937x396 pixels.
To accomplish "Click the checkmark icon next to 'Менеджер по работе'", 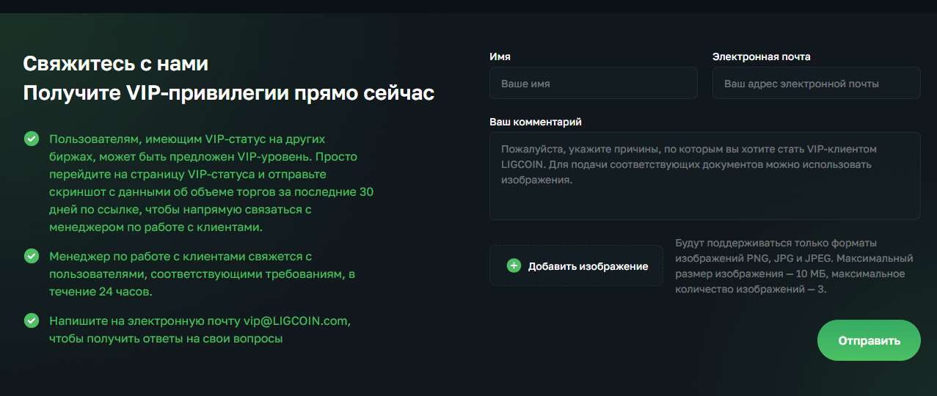I will point(32,256).
